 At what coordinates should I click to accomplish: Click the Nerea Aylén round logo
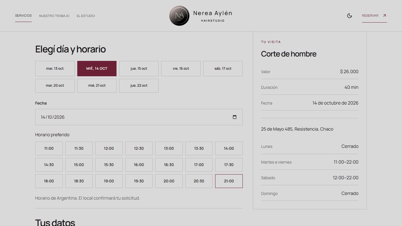tap(179, 16)
